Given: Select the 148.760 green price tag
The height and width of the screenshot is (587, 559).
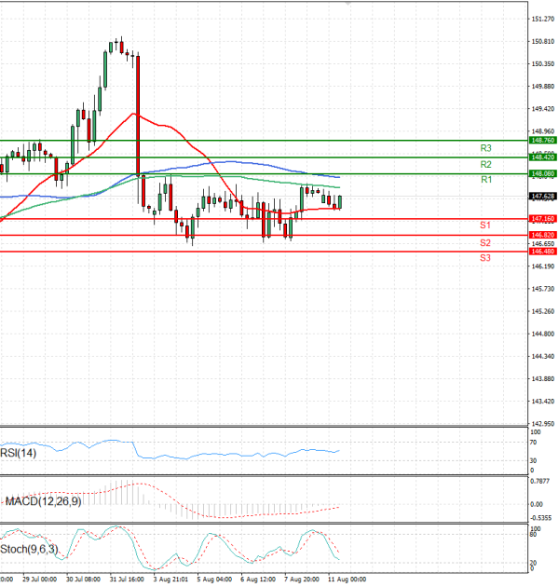Looking at the screenshot, I should (x=542, y=140).
